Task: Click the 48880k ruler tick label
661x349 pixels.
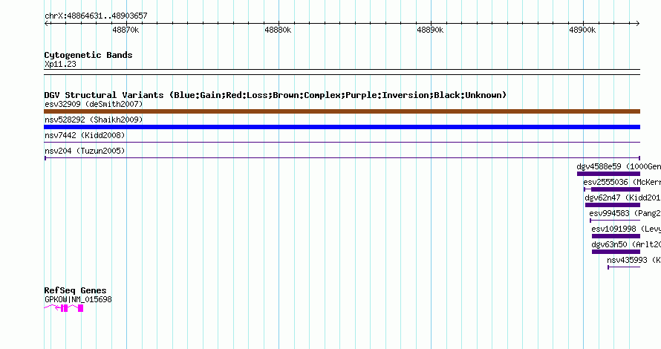Action: point(278,30)
